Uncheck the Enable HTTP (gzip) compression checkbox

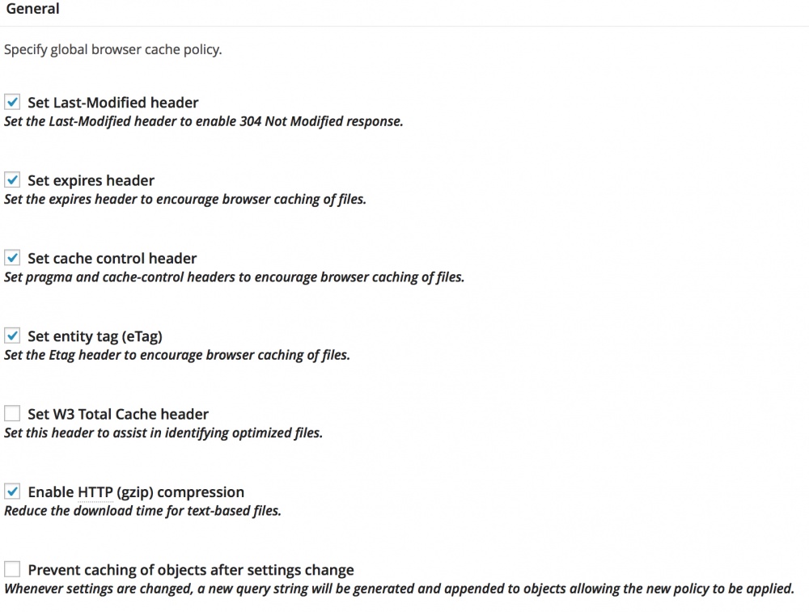tap(12, 492)
